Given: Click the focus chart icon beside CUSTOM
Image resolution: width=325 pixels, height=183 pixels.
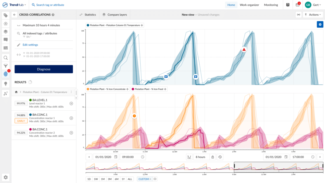Looking at the screenshot, I should (x=155, y=179).
